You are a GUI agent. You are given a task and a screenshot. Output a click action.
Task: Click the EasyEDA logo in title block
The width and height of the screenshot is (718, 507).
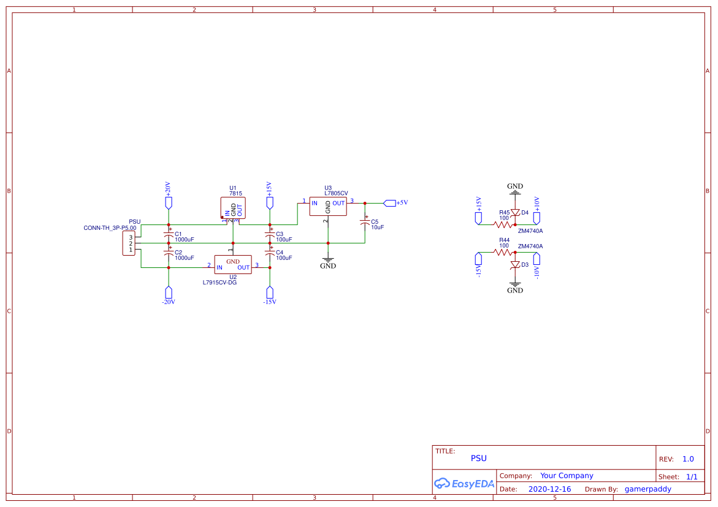tap(464, 484)
